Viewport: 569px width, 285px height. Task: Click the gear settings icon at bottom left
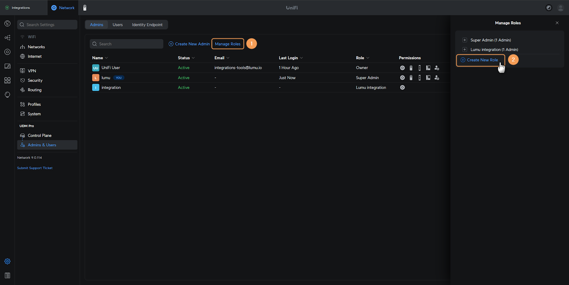tap(7, 262)
